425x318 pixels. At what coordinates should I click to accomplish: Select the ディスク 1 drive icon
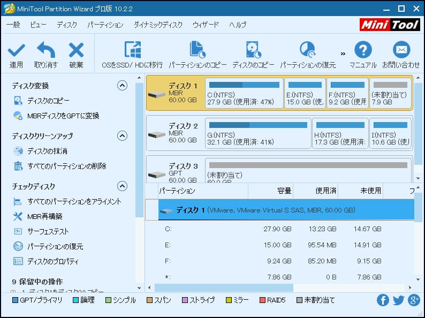click(x=157, y=94)
